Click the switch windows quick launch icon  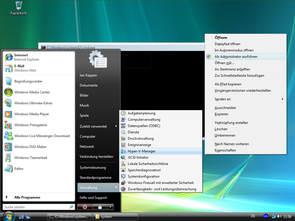tap(28, 217)
